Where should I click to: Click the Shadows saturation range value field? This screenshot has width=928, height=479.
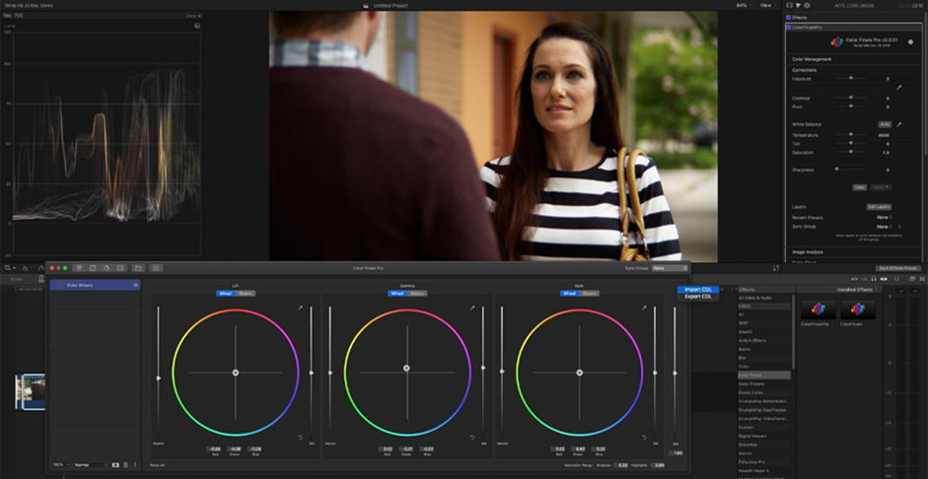click(622, 465)
